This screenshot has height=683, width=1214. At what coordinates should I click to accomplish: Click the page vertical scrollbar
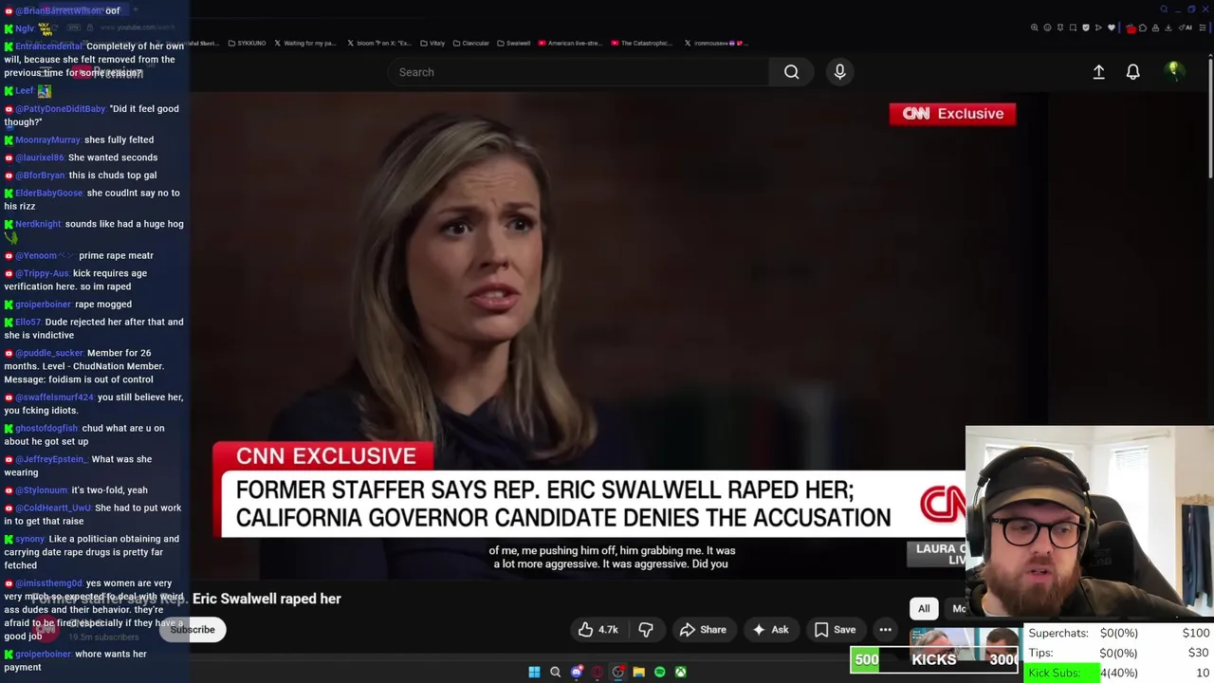[x=1209, y=117]
